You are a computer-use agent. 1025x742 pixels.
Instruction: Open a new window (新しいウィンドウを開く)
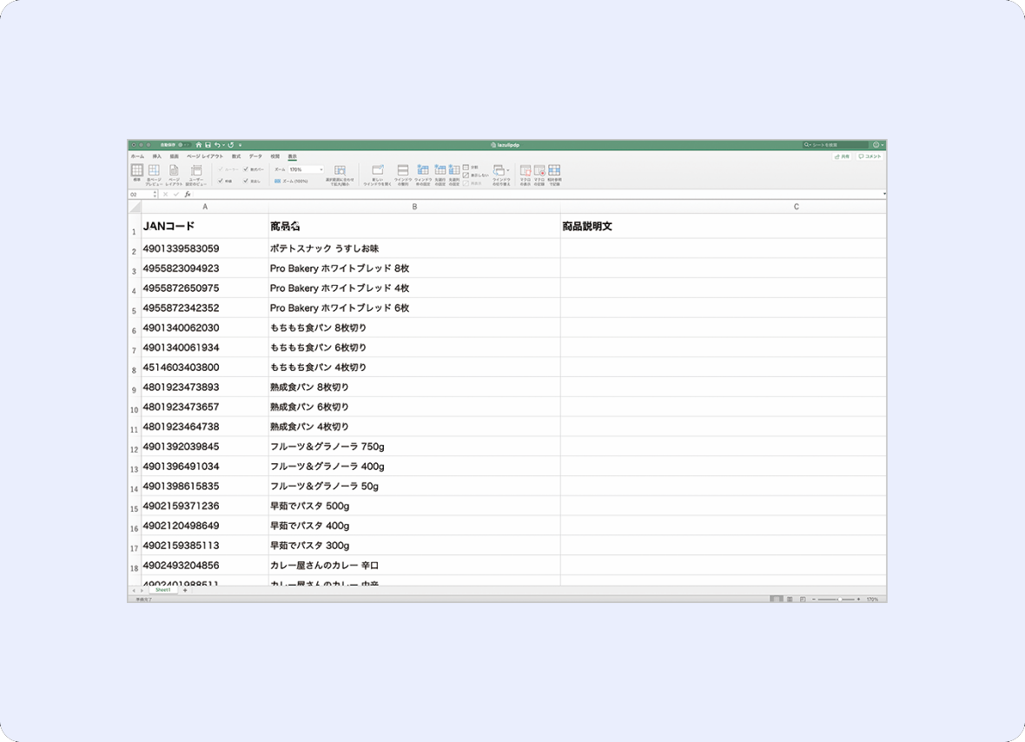[377, 171]
